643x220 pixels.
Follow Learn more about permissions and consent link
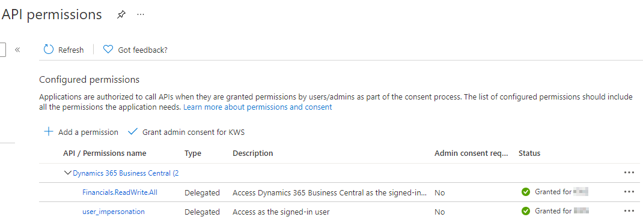(x=258, y=107)
